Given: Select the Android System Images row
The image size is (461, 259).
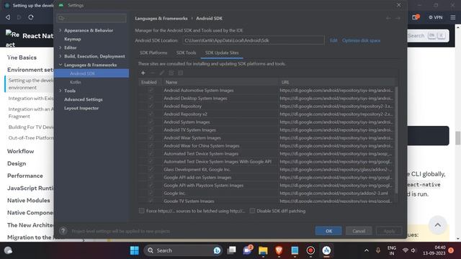Looking at the screenshot, I should 267,122.
